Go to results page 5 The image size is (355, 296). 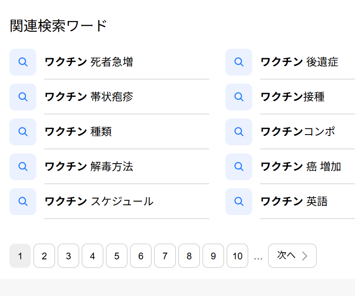click(117, 256)
